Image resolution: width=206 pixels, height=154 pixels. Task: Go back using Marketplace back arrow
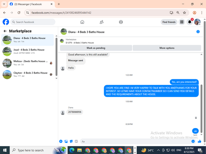pos(5,31)
